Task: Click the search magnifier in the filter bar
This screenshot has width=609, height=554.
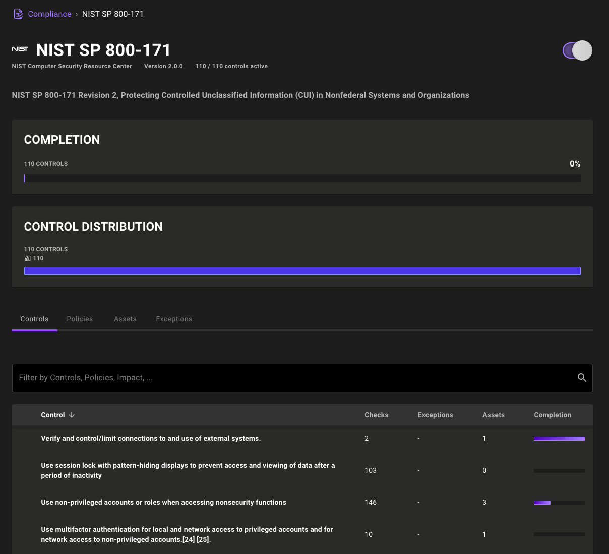Action: (x=582, y=377)
